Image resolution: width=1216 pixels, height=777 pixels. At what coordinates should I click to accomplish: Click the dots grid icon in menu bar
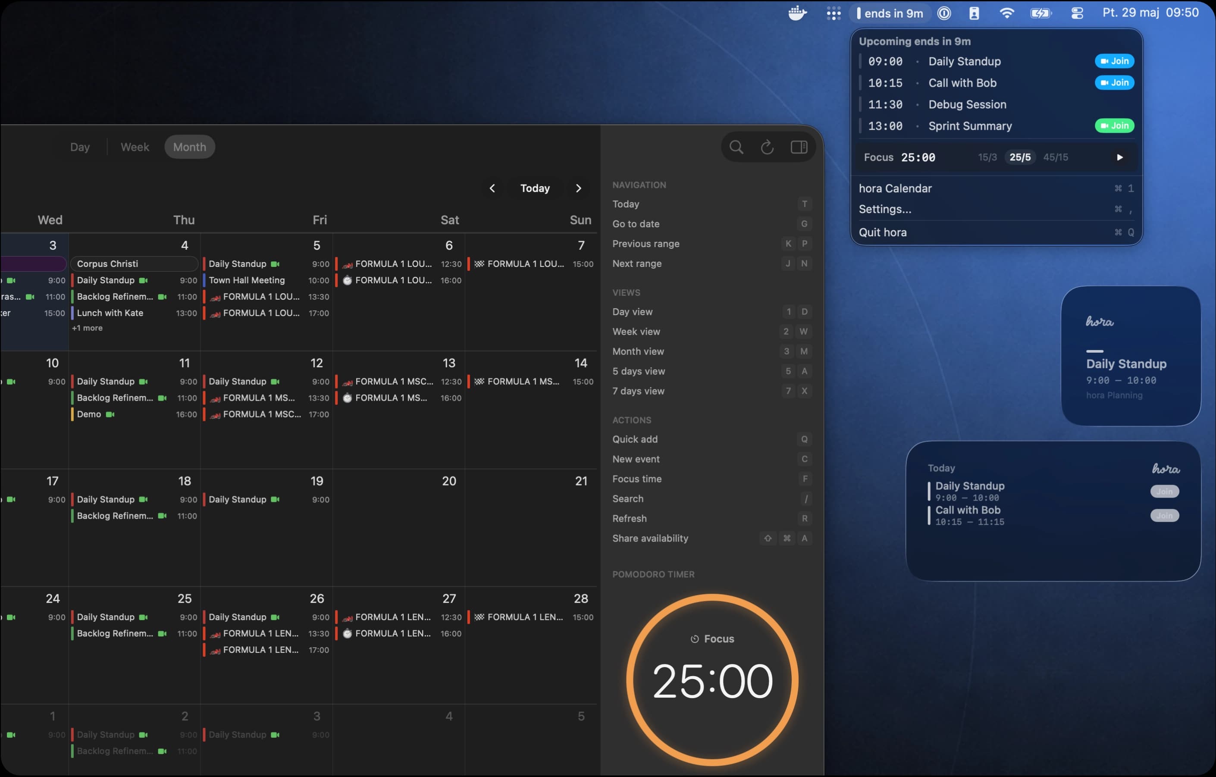pyautogui.click(x=834, y=13)
